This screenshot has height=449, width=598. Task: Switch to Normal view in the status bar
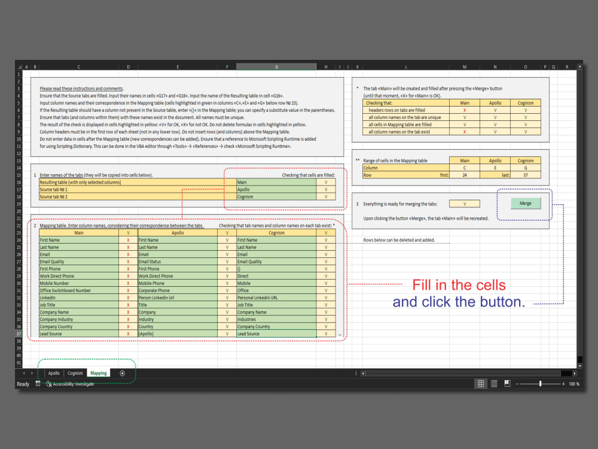click(x=481, y=383)
